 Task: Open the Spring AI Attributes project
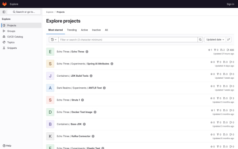[x=83, y=64]
